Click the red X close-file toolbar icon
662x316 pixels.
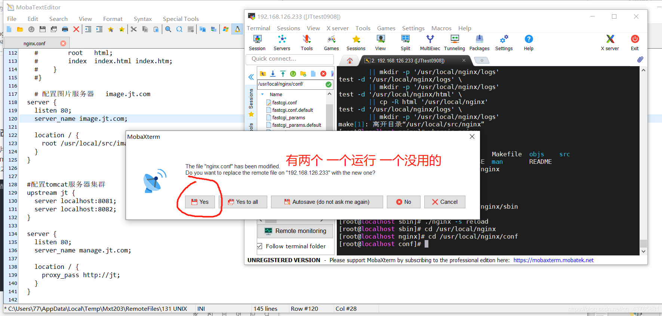tap(76, 29)
